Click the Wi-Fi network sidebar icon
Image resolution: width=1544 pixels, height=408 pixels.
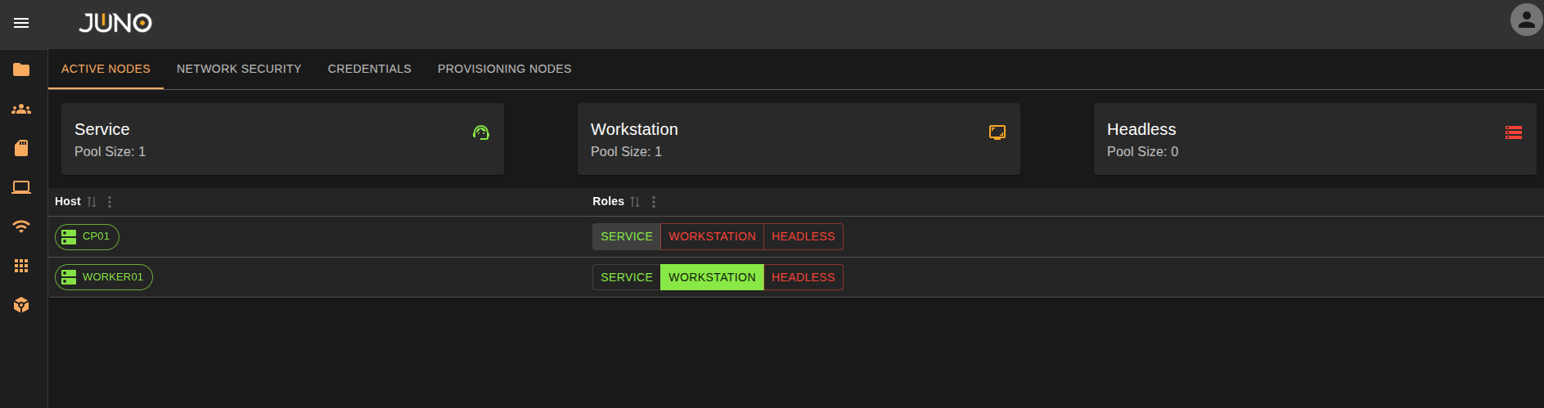21,226
